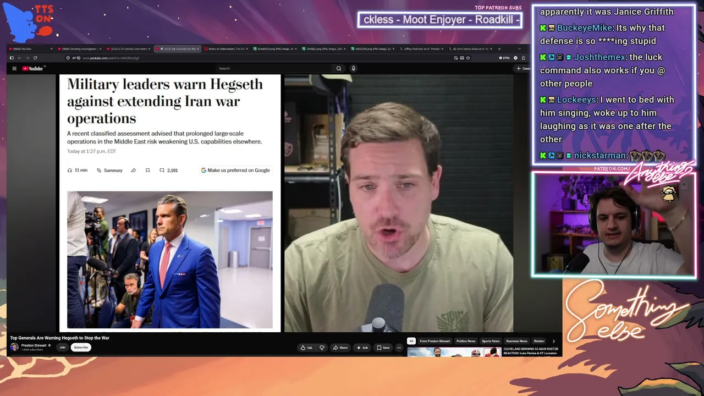
Task: Save the video to a playlist
Action: [383, 348]
